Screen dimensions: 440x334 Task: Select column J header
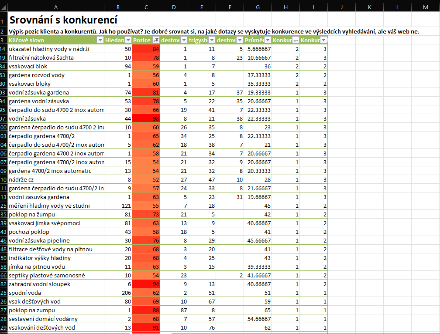(341, 7)
